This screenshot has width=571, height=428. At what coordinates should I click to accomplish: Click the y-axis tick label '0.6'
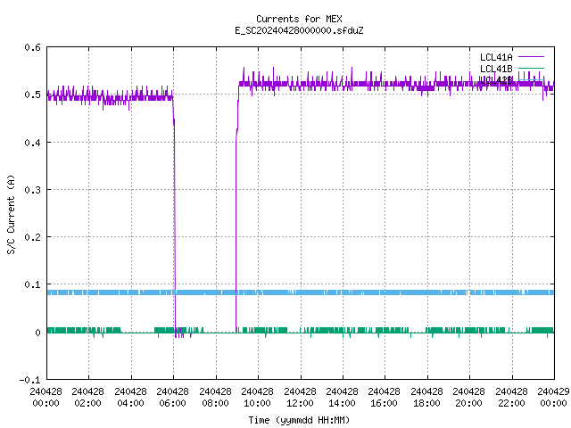pyautogui.click(x=33, y=47)
